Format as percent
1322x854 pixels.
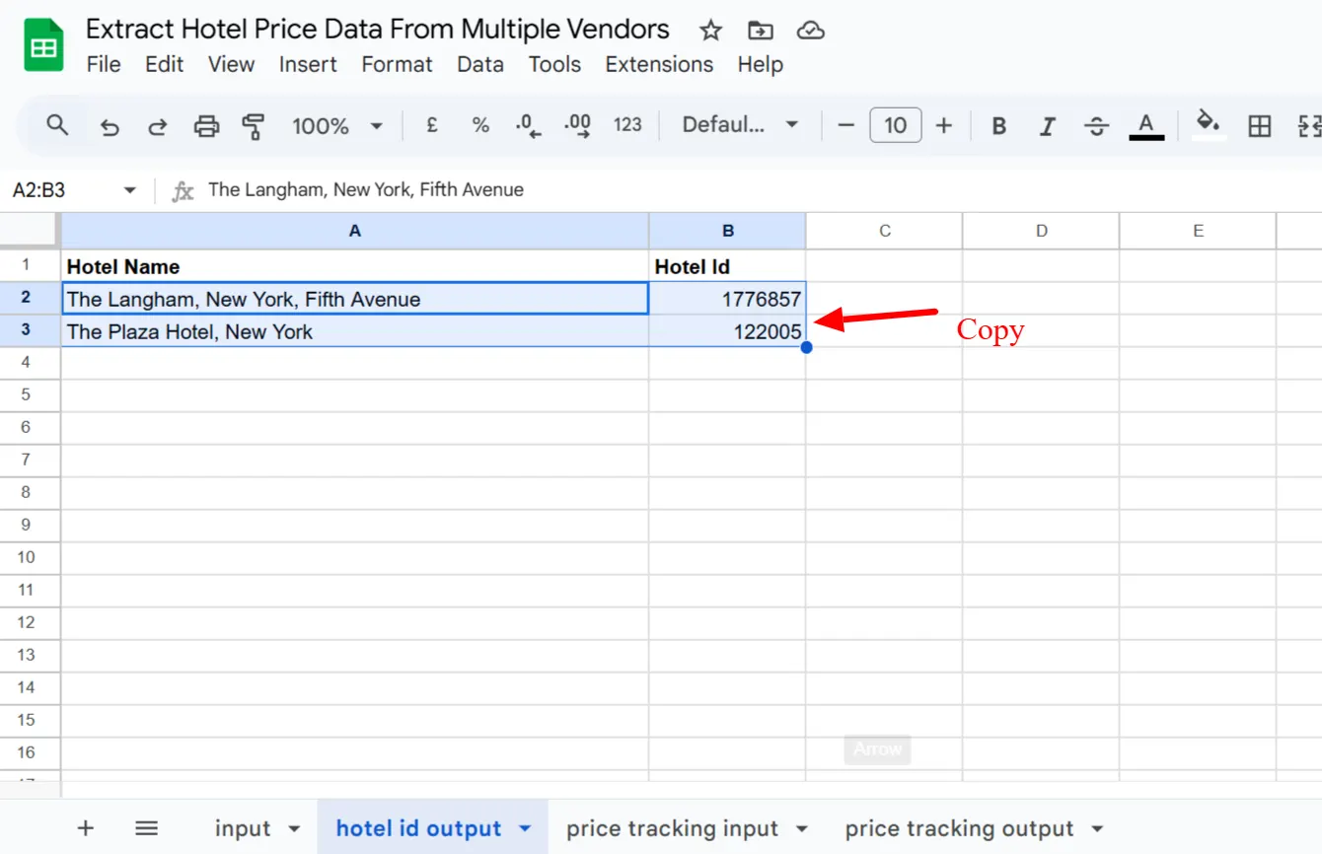click(x=480, y=125)
